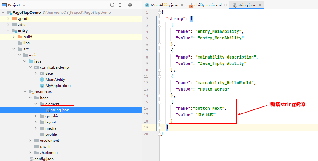Select the libs folder
The height and width of the screenshot is (161, 318).
[x=26, y=43]
